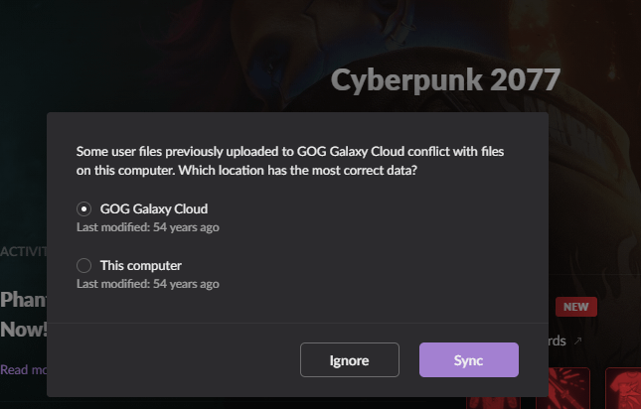The image size is (641, 409).
Task: Click the partially hidden rewards heading text
Action: tap(558, 341)
